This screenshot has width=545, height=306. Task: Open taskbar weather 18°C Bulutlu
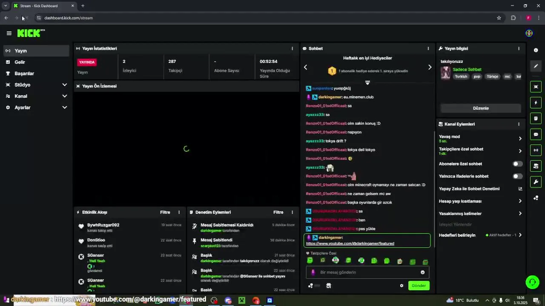point(462,300)
